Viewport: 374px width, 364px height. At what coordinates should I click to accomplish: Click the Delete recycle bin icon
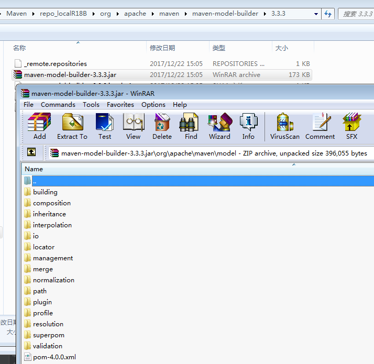(x=162, y=126)
